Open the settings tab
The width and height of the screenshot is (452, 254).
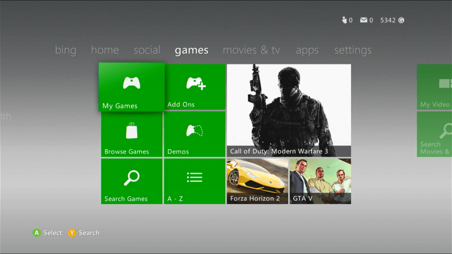353,50
